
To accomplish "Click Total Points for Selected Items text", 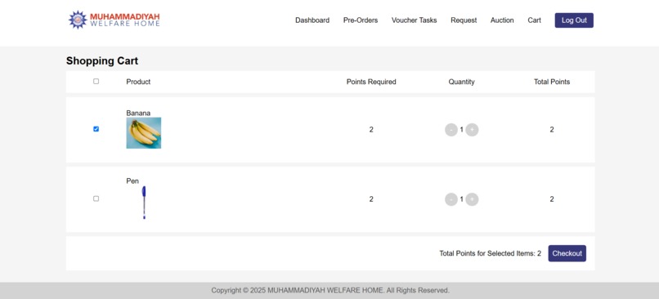I will click(490, 253).
